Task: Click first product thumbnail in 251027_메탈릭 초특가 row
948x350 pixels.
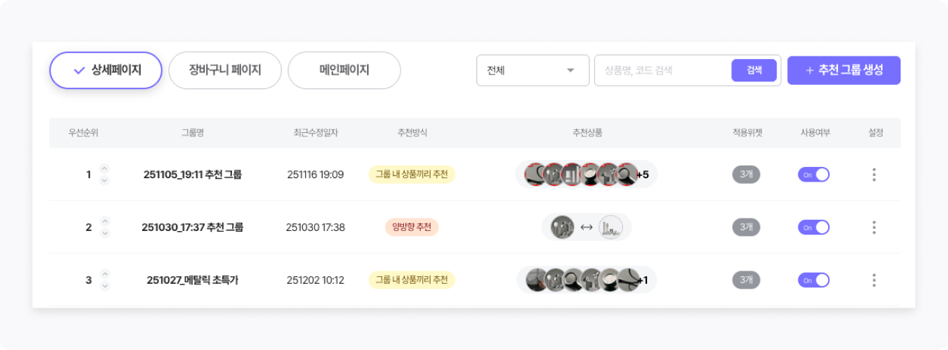Action: click(536, 280)
